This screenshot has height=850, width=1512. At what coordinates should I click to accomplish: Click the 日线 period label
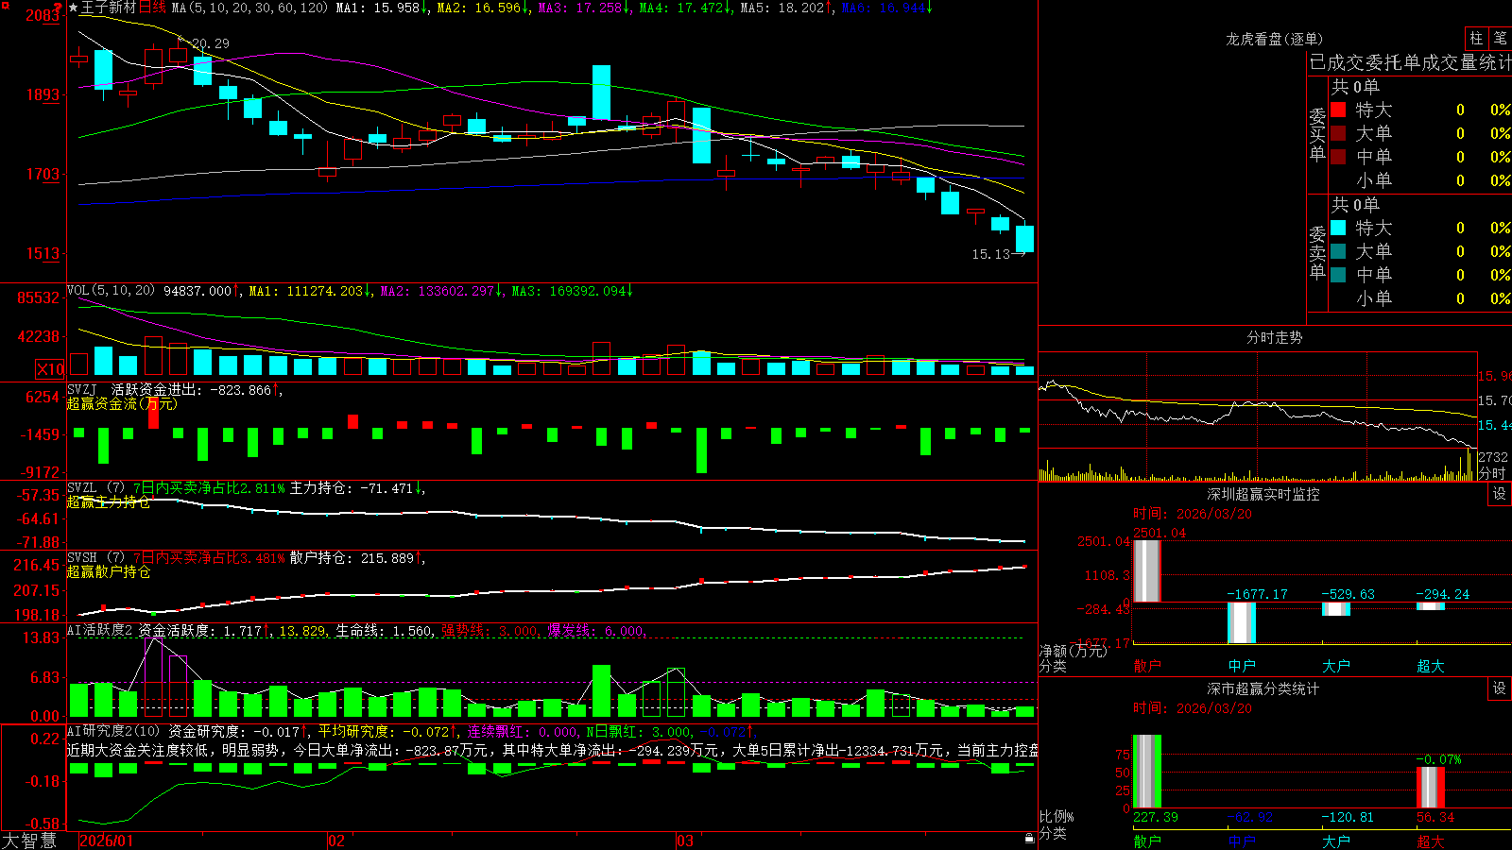tap(152, 8)
